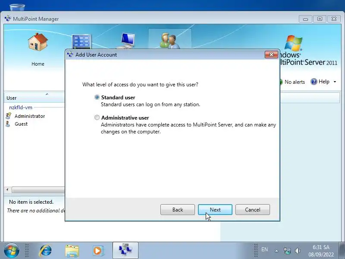Click the Show desktop button

coord(342,251)
